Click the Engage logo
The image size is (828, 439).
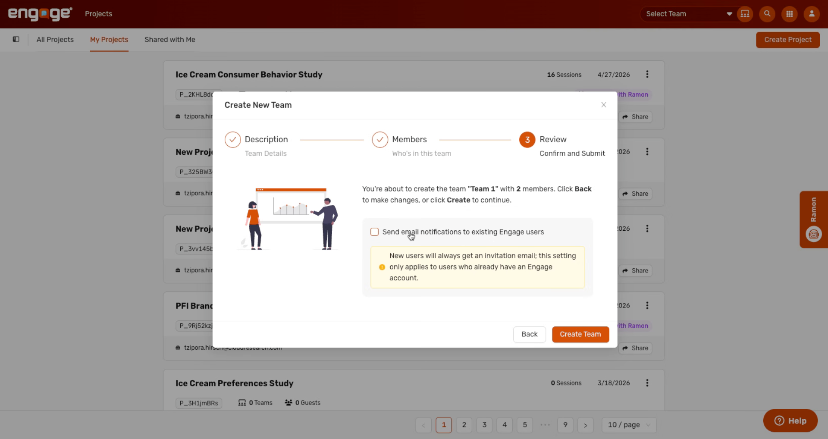[x=40, y=14]
